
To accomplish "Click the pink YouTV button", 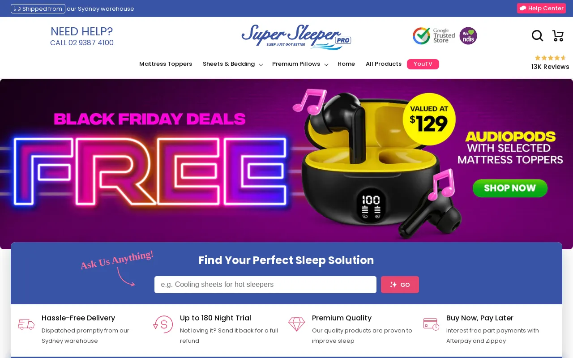I will 423,64.
